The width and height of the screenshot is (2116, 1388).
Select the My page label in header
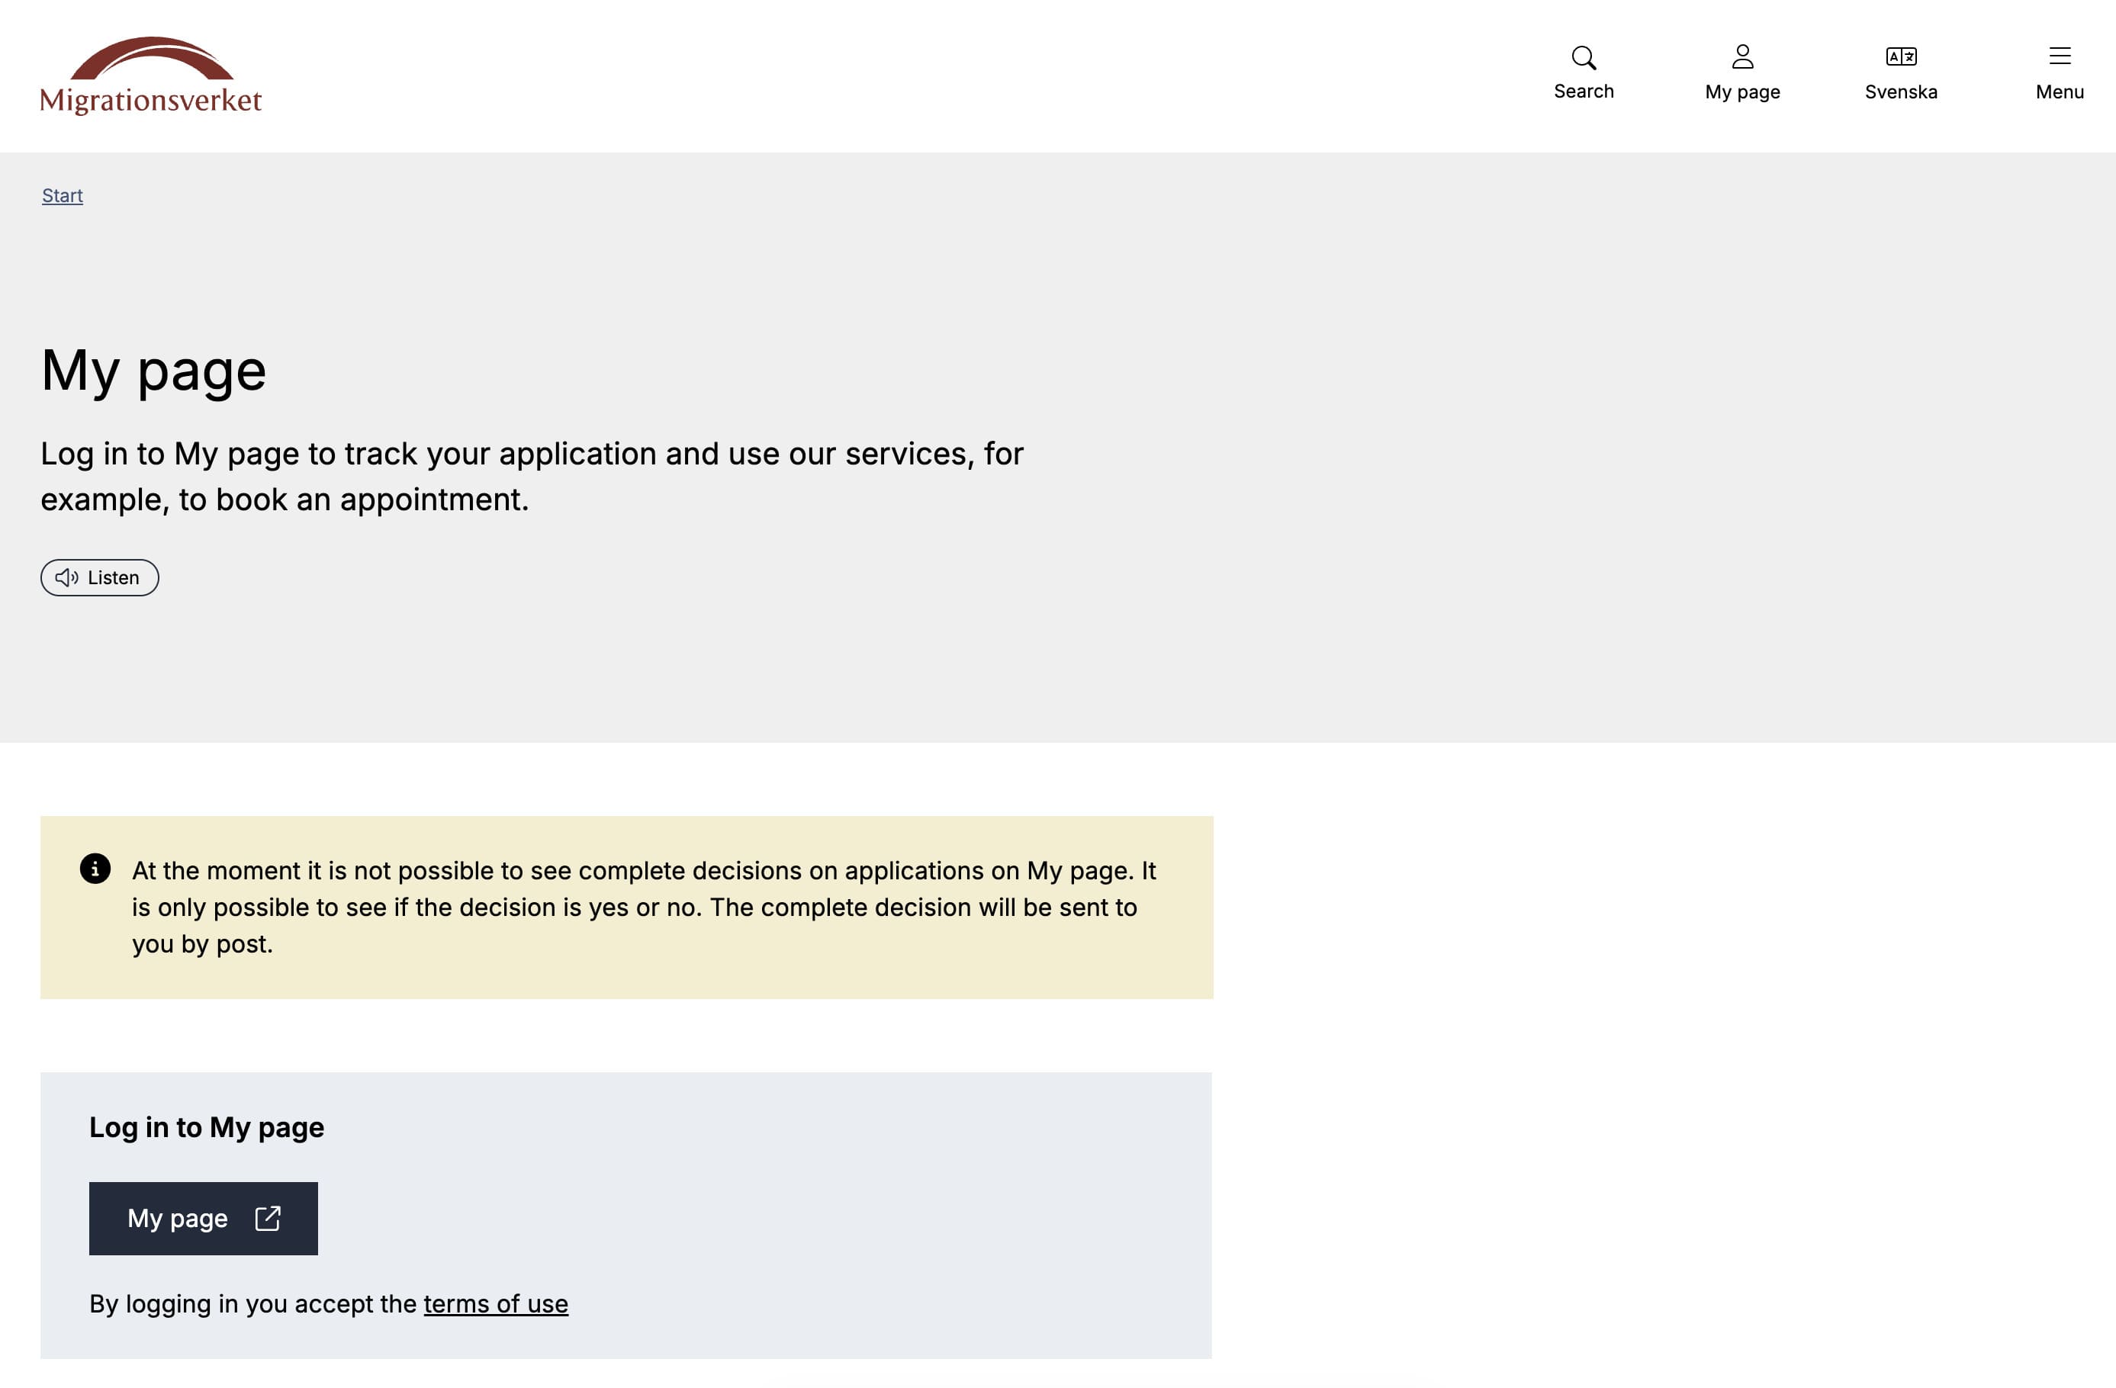(x=1741, y=92)
